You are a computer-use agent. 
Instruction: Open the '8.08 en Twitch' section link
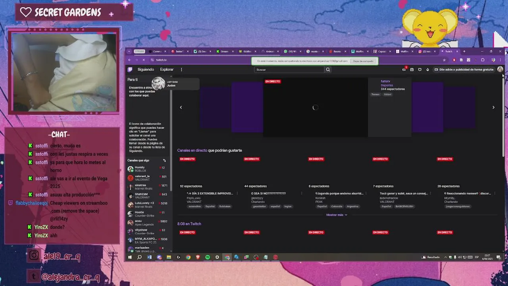[189, 224]
